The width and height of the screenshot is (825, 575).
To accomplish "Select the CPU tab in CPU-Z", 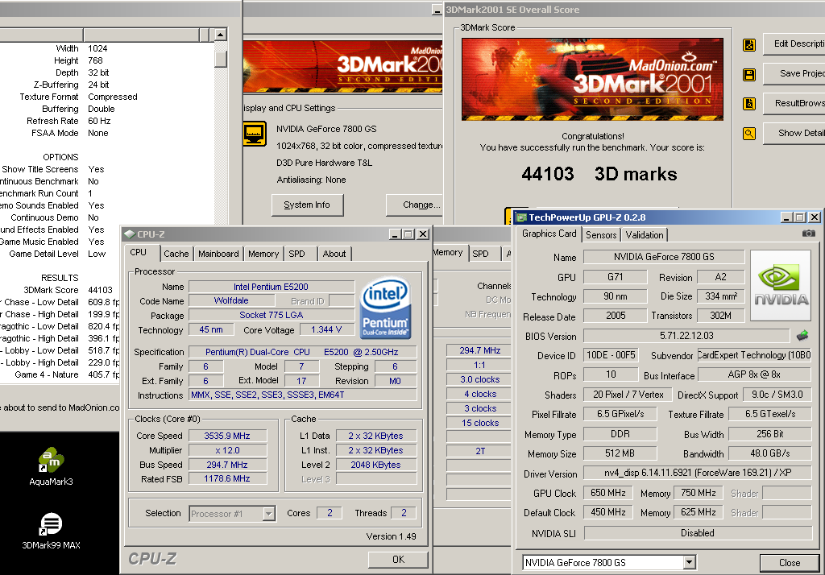I will point(139,253).
